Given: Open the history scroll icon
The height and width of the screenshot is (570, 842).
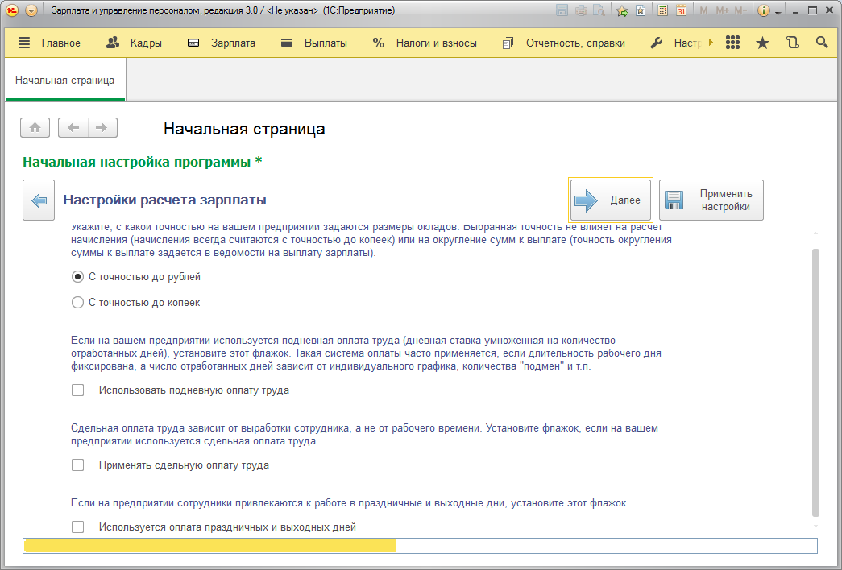Looking at the screenshot, I should tap(792, 43).
